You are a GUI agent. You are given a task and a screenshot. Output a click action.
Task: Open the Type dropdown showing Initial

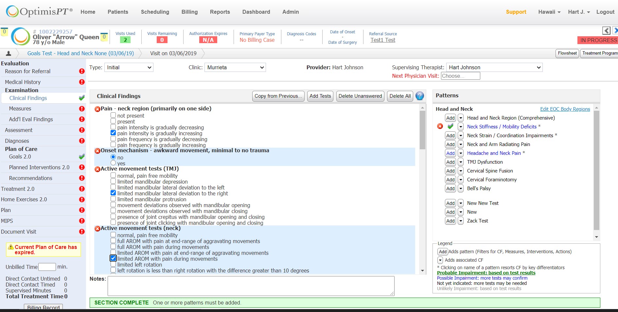[x=129, y=67]
